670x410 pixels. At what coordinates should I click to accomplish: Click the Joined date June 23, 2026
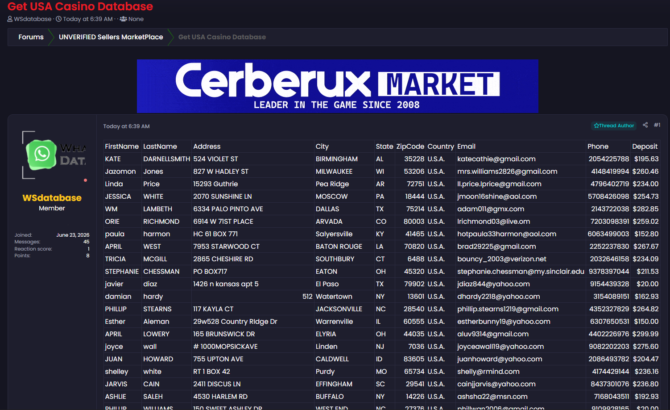73,235
